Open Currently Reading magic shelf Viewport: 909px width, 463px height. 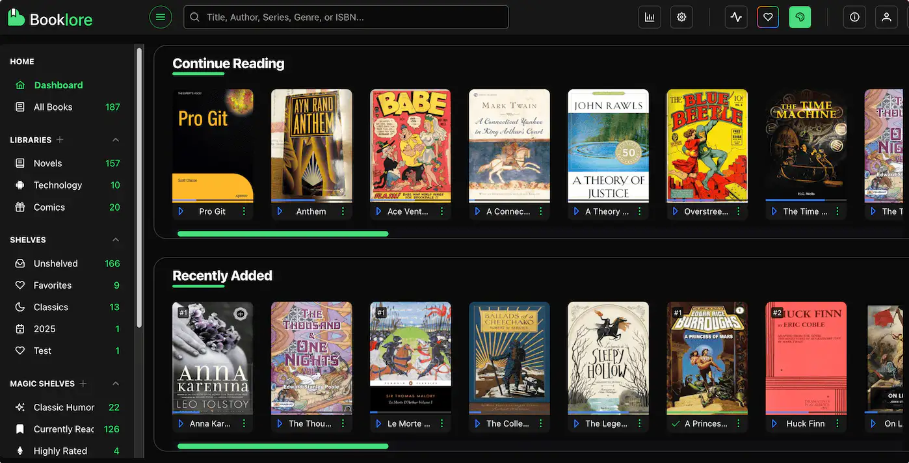coord(68,429)
